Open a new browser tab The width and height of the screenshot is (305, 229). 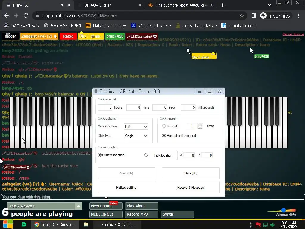223,5
